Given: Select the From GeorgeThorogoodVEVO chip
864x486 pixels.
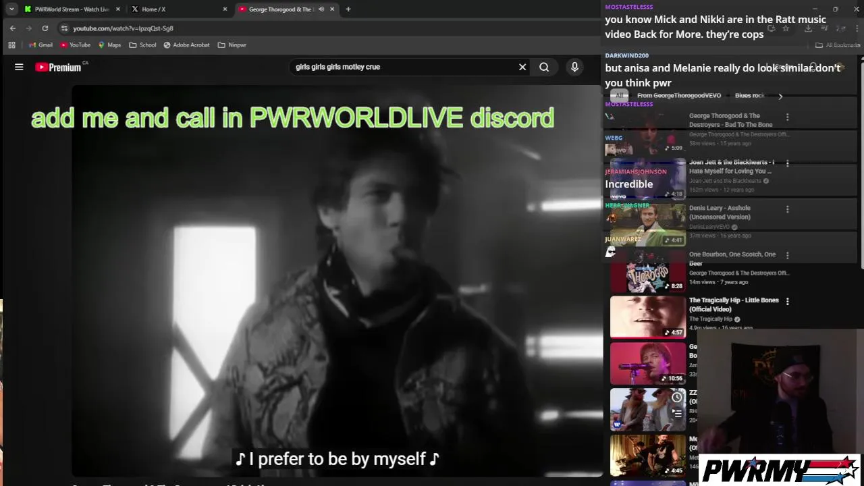Looking at the screenshot, I should tap(679, 96).
